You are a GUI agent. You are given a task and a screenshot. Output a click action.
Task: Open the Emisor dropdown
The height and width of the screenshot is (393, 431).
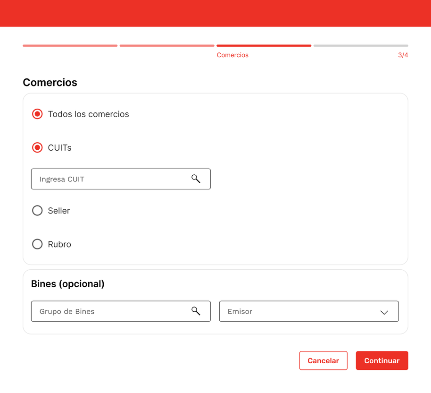coord(309,311)
